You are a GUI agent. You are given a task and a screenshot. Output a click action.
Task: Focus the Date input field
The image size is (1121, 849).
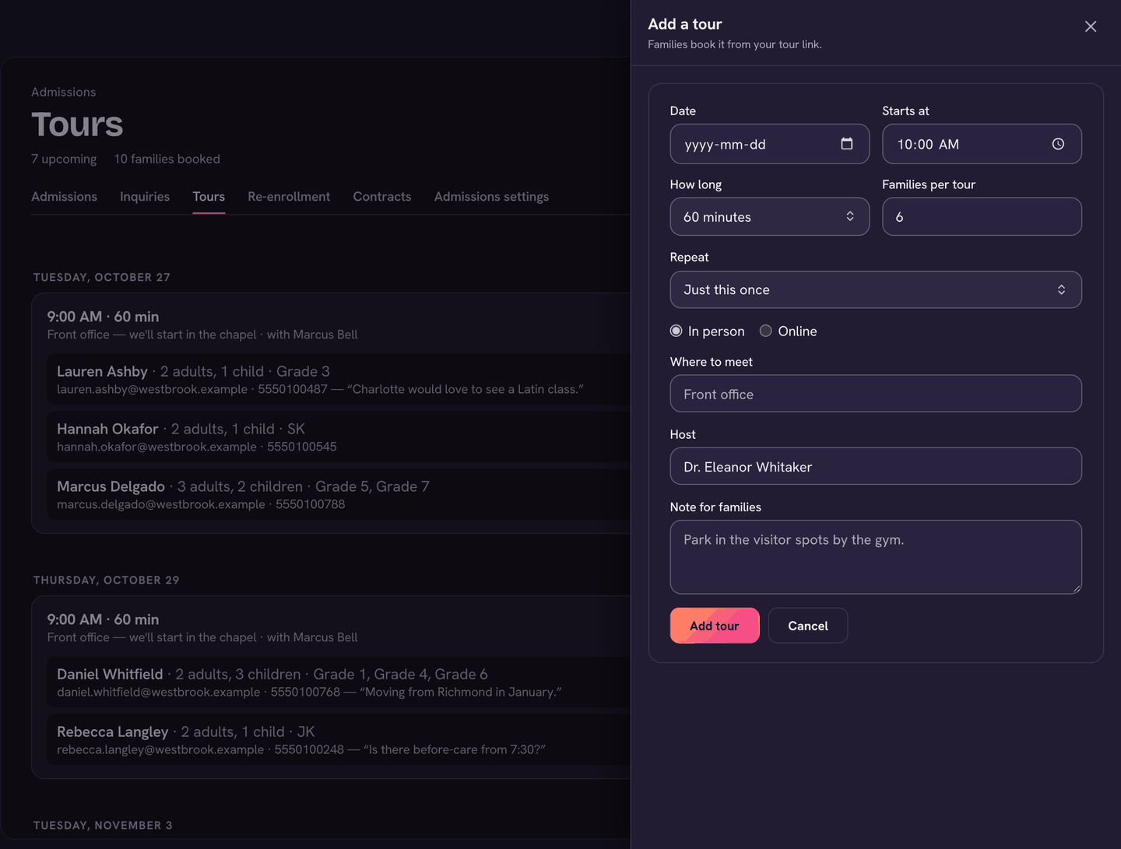pos(769,144)
